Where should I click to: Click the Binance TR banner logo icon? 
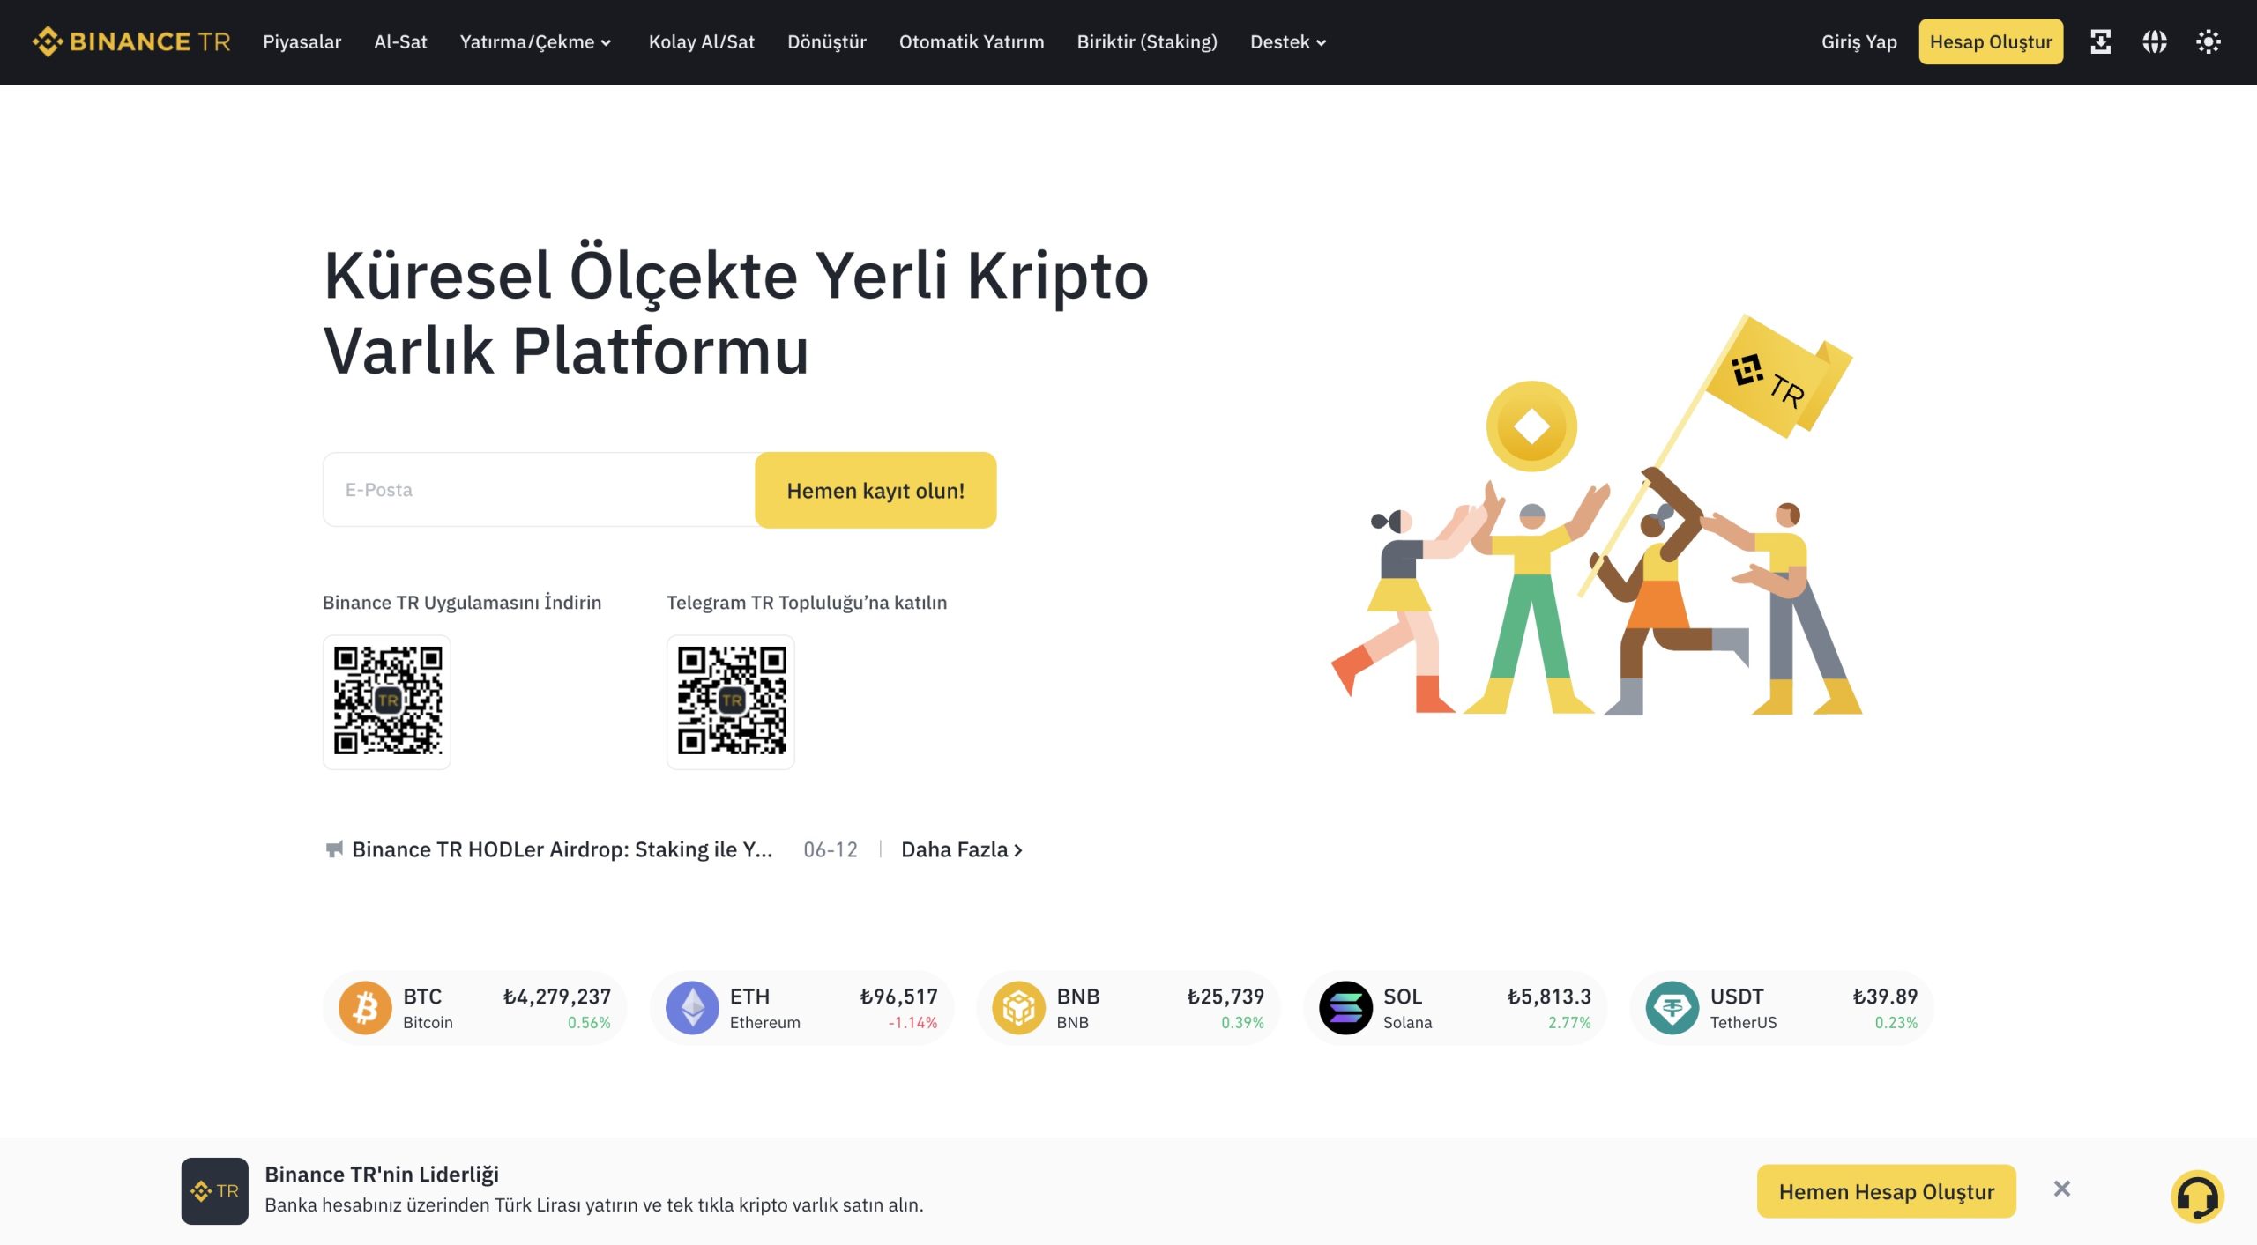214,1190
